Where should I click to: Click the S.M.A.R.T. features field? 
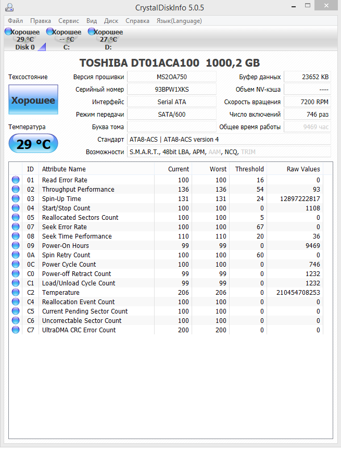pyautogui.click(x=229, y=152)
